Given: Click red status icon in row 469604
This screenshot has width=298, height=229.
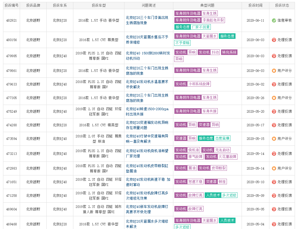Looking at the screenshot, I should 274,209.
